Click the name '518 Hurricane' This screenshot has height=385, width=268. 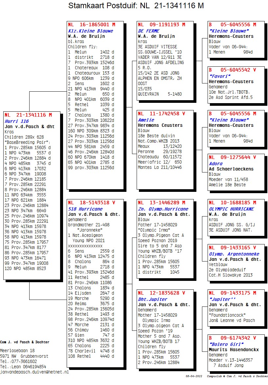pos(85,209)
